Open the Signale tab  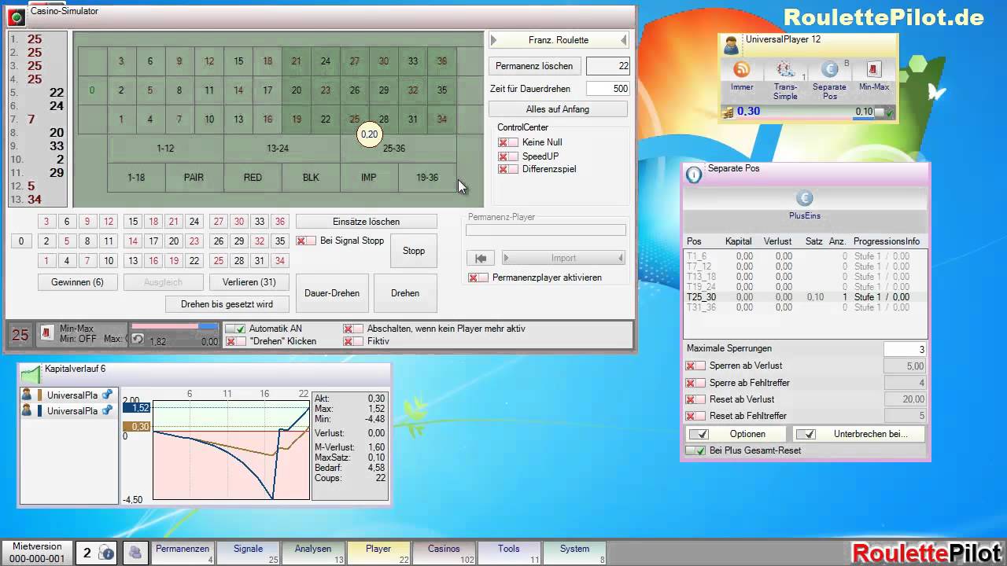(x=248, y=553)
